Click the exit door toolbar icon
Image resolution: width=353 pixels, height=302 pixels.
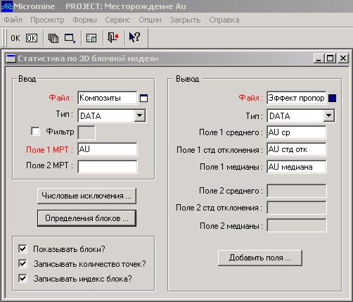point(113,37)
